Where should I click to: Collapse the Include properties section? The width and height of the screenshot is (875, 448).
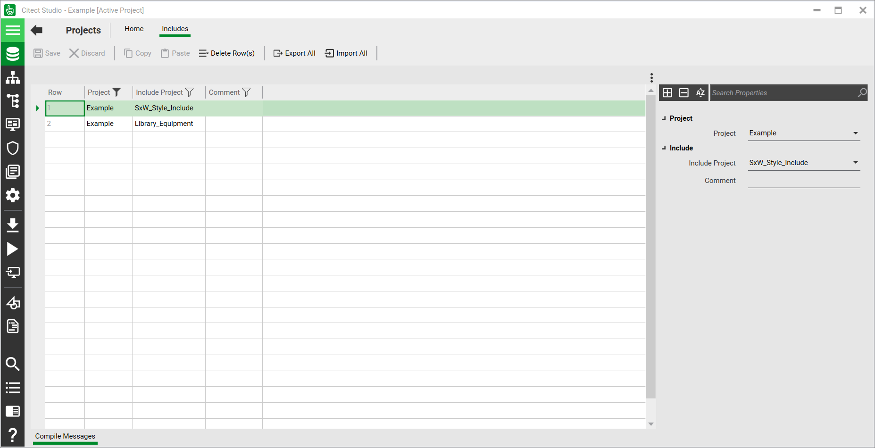pyautogui.click(x=664, y=148)
